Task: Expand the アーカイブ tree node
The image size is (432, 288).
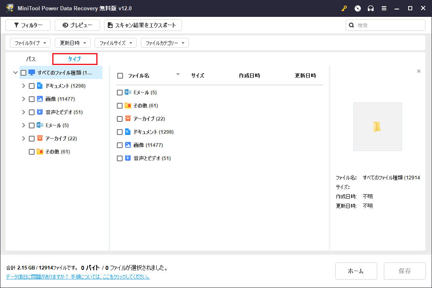Action: point(23,138)
